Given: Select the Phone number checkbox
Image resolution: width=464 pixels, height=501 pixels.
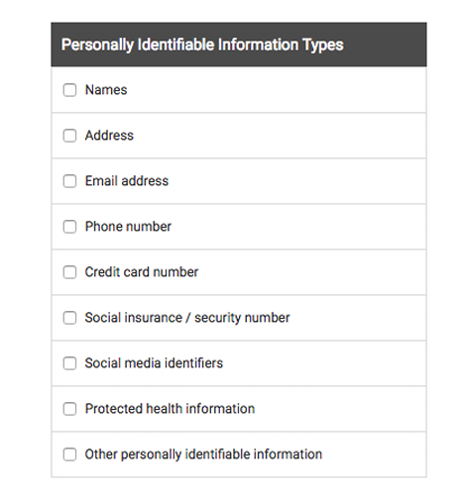Looking at the screenshot, I should tap(69, 227).
